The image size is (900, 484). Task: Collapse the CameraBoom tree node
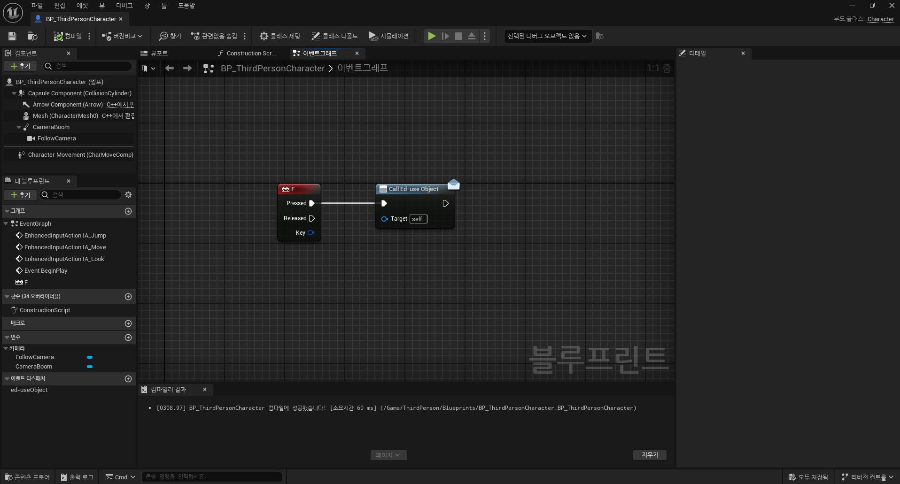(19, 127)
